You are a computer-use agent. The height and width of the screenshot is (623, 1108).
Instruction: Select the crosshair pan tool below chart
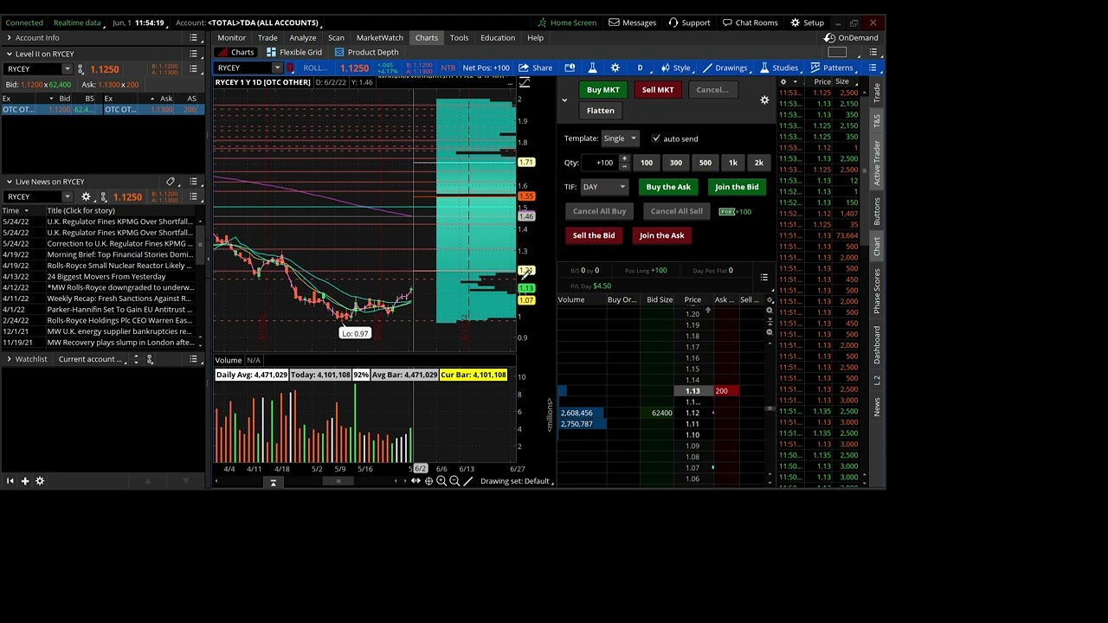point(428,481)
